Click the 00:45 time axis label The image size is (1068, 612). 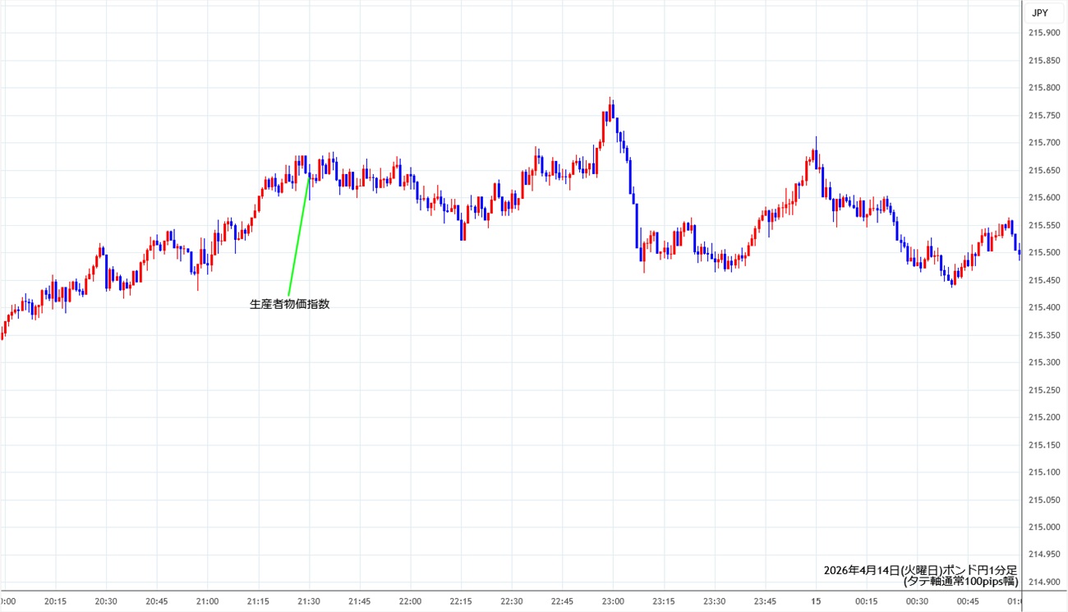(968, 600)
